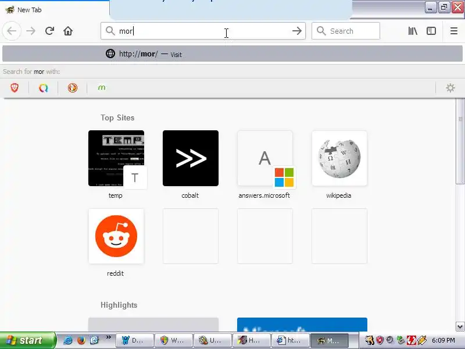Launch Internet Explorer from quick launch
The image size is (465, 349).
(x=68, y=340)
